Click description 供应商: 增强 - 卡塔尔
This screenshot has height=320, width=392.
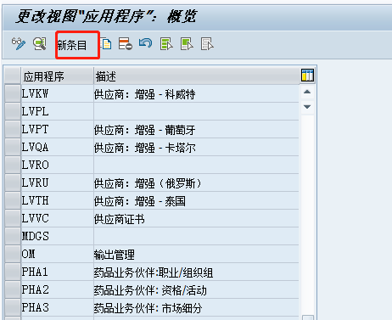coord(196,147)
